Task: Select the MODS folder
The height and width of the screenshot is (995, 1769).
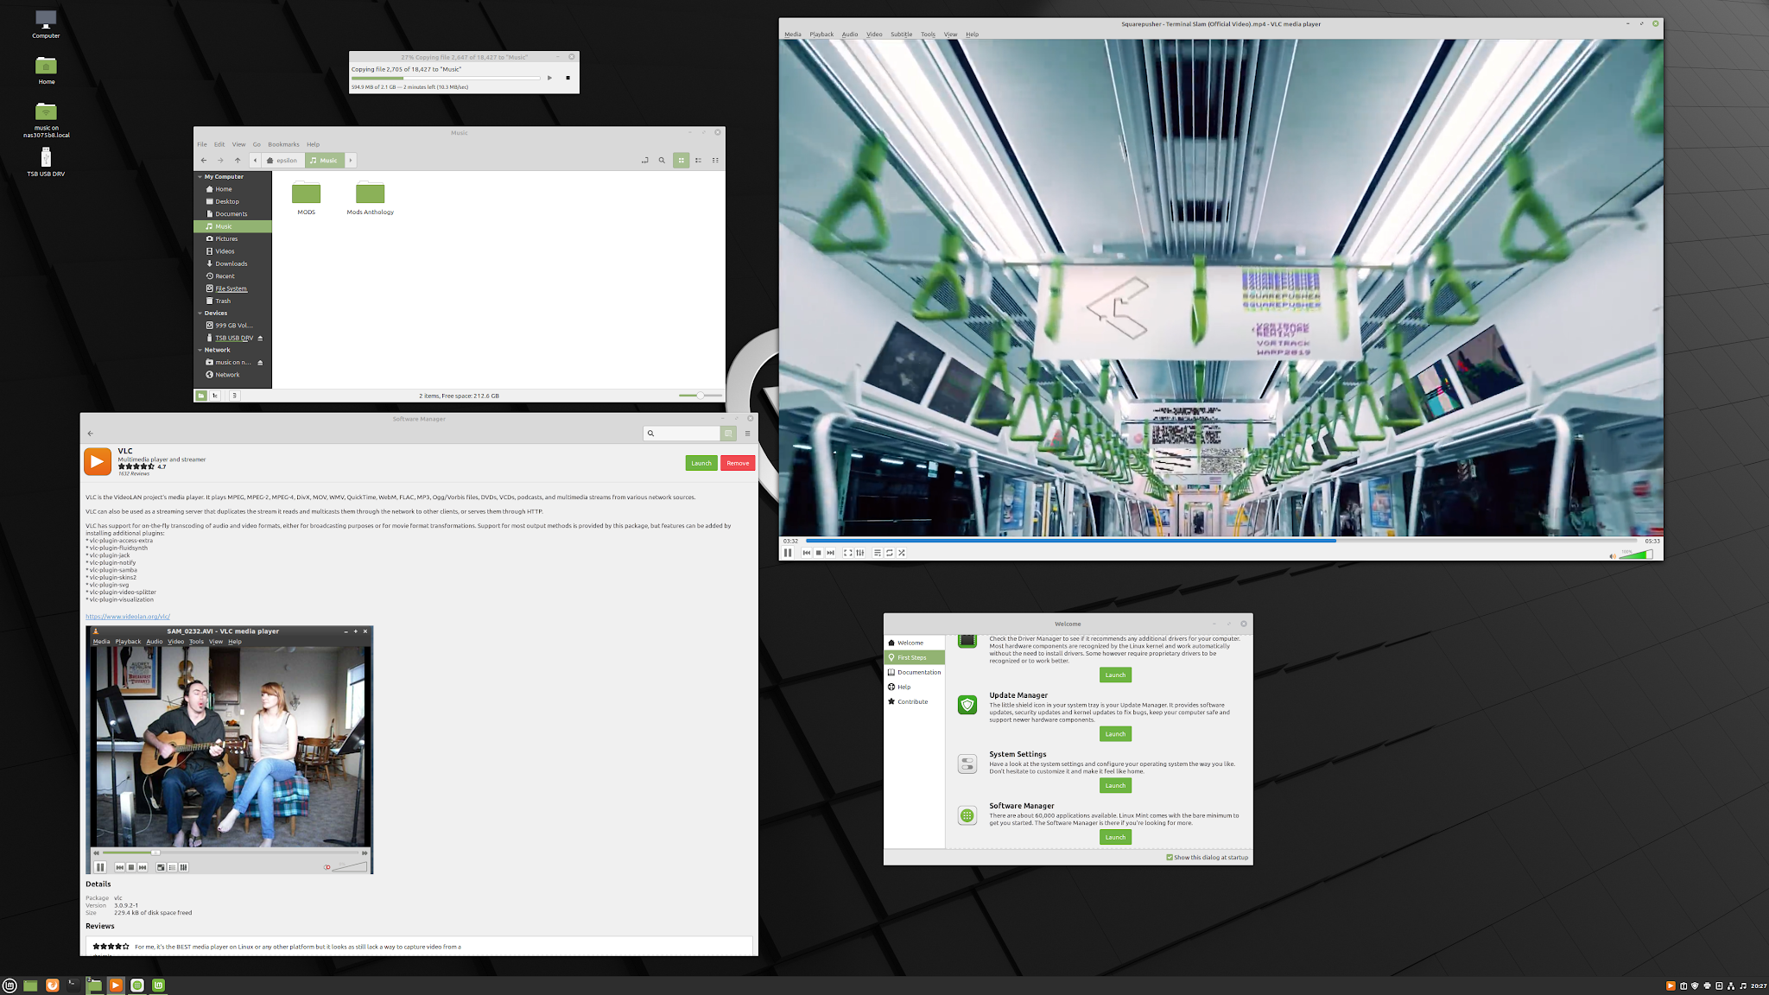Action: 306,199
